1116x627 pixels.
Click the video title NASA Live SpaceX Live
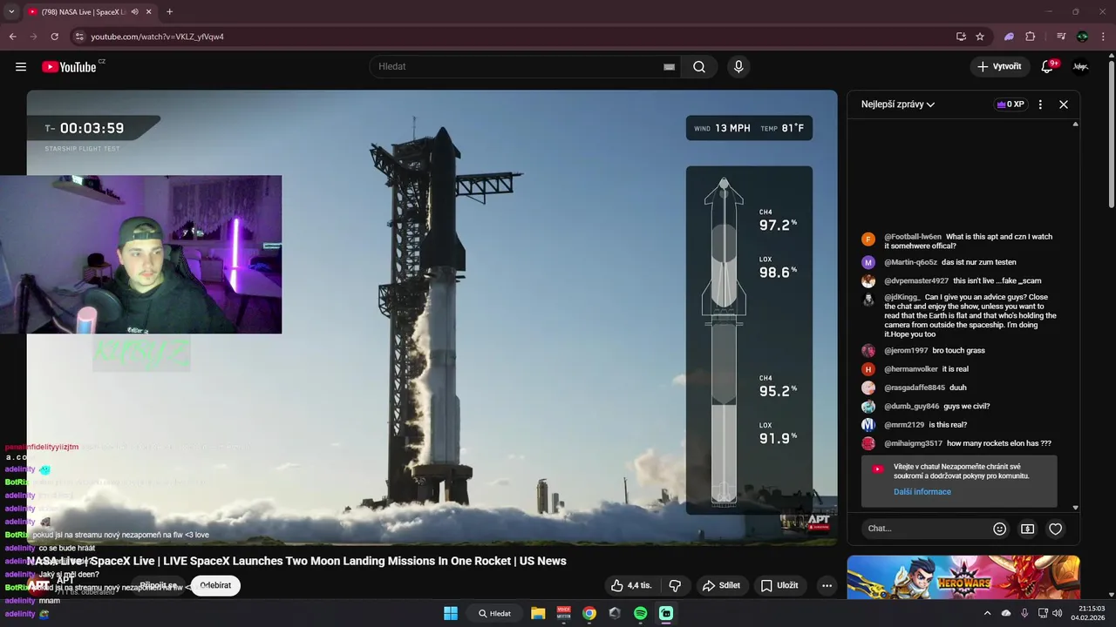[x=296, y=561]
